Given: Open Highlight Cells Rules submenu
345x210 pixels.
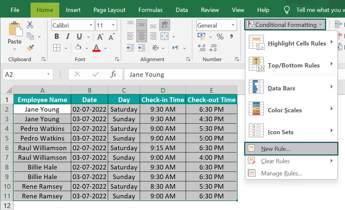Looking at the screenshot, I should [x=291, y=43].
